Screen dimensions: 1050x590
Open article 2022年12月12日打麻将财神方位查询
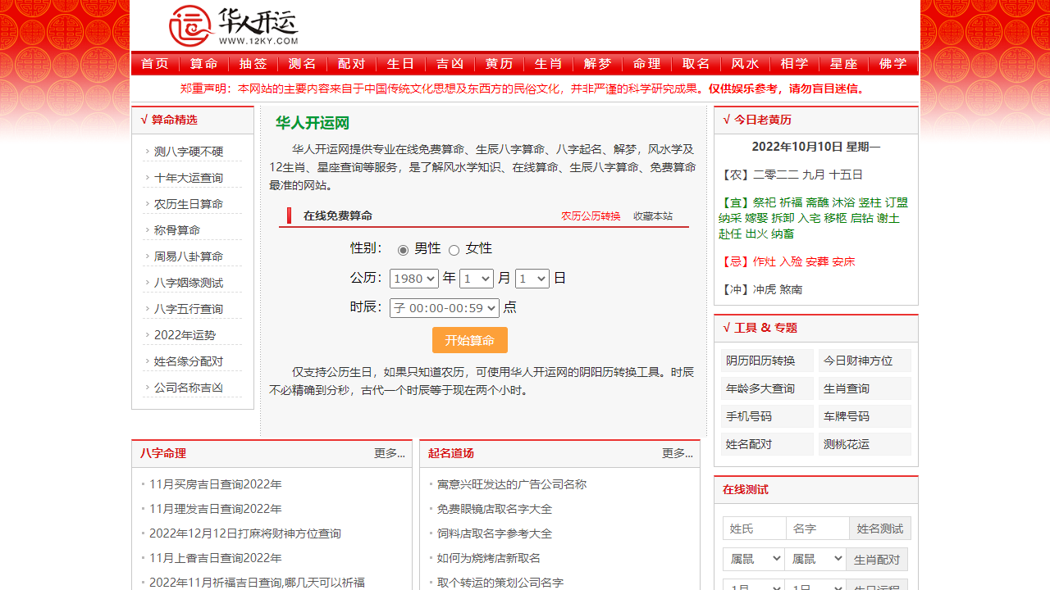coord(245,533)
